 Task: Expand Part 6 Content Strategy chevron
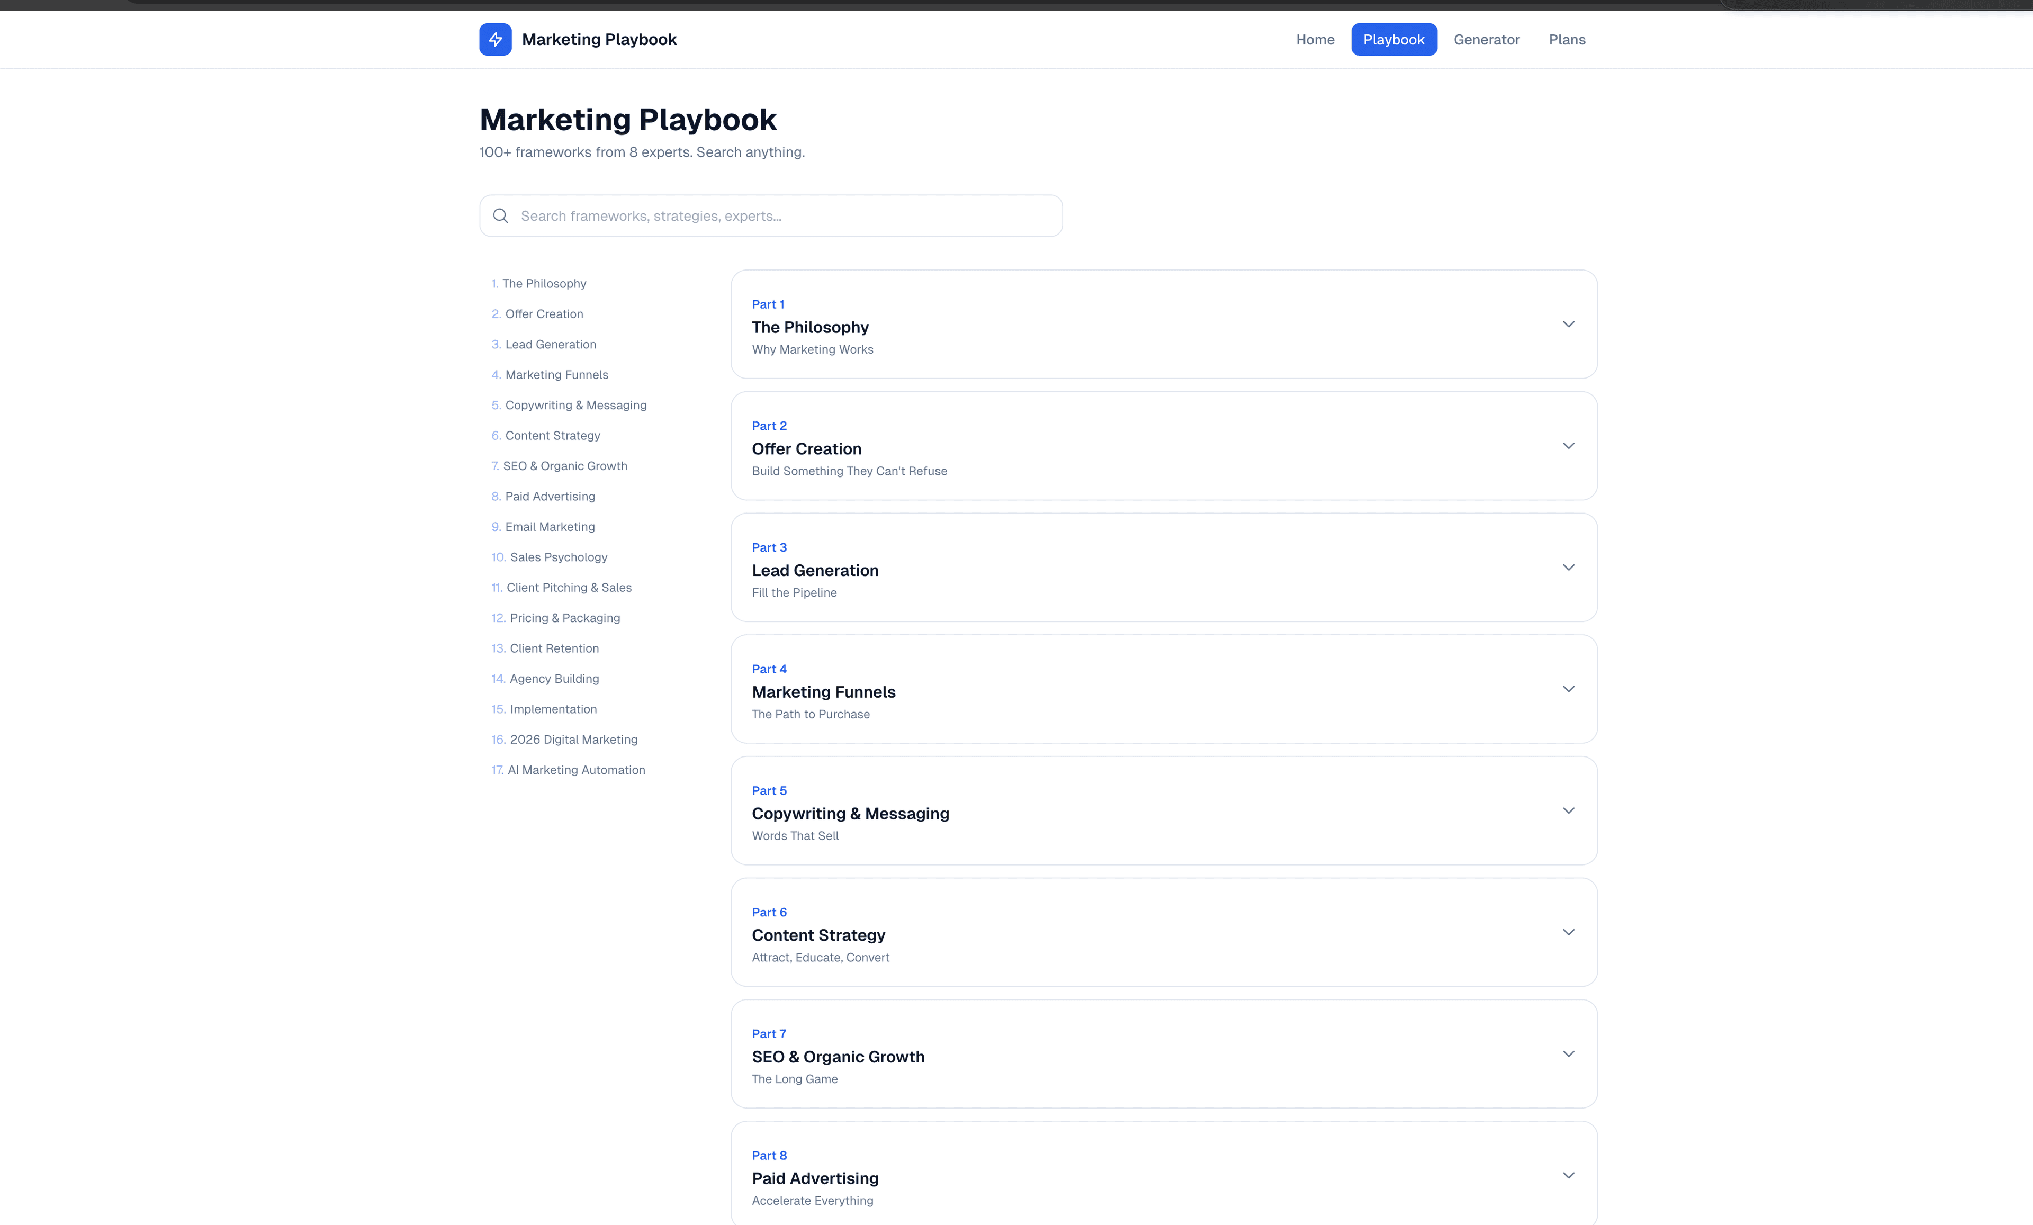pos(1568,931)
